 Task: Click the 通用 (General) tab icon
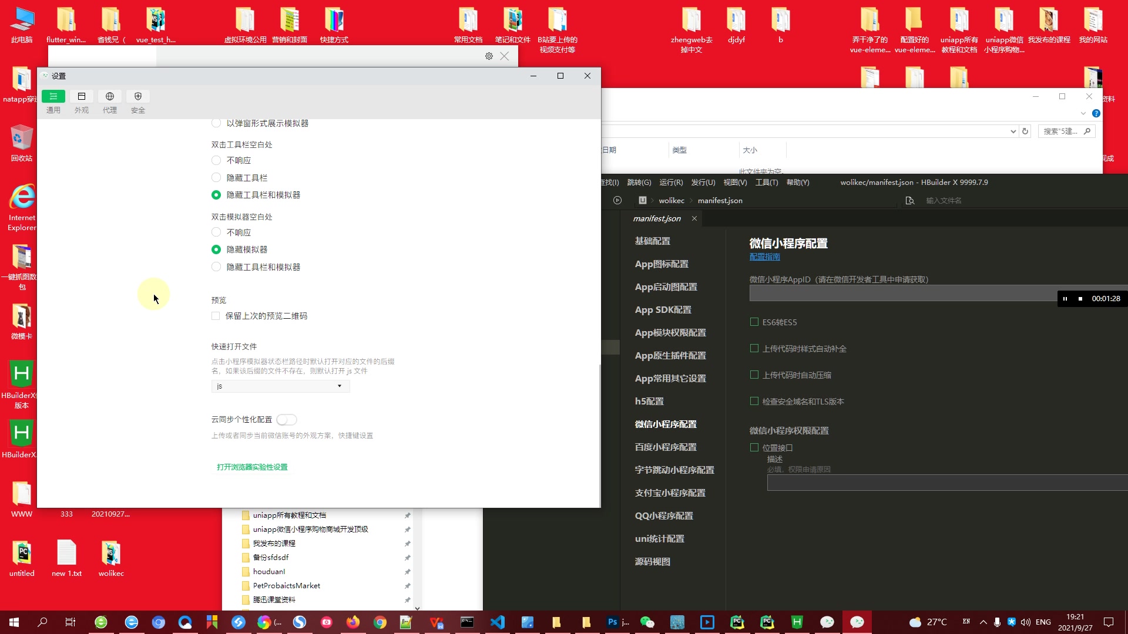point(53,96)
